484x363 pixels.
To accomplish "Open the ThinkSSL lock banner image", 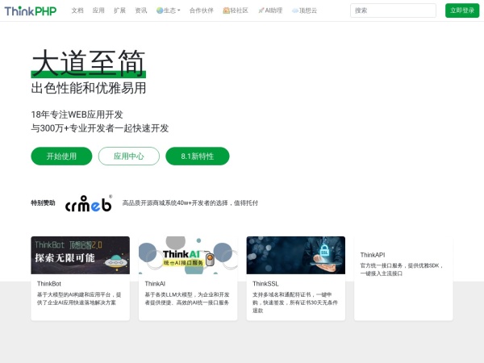I will (x=295, y=255).
